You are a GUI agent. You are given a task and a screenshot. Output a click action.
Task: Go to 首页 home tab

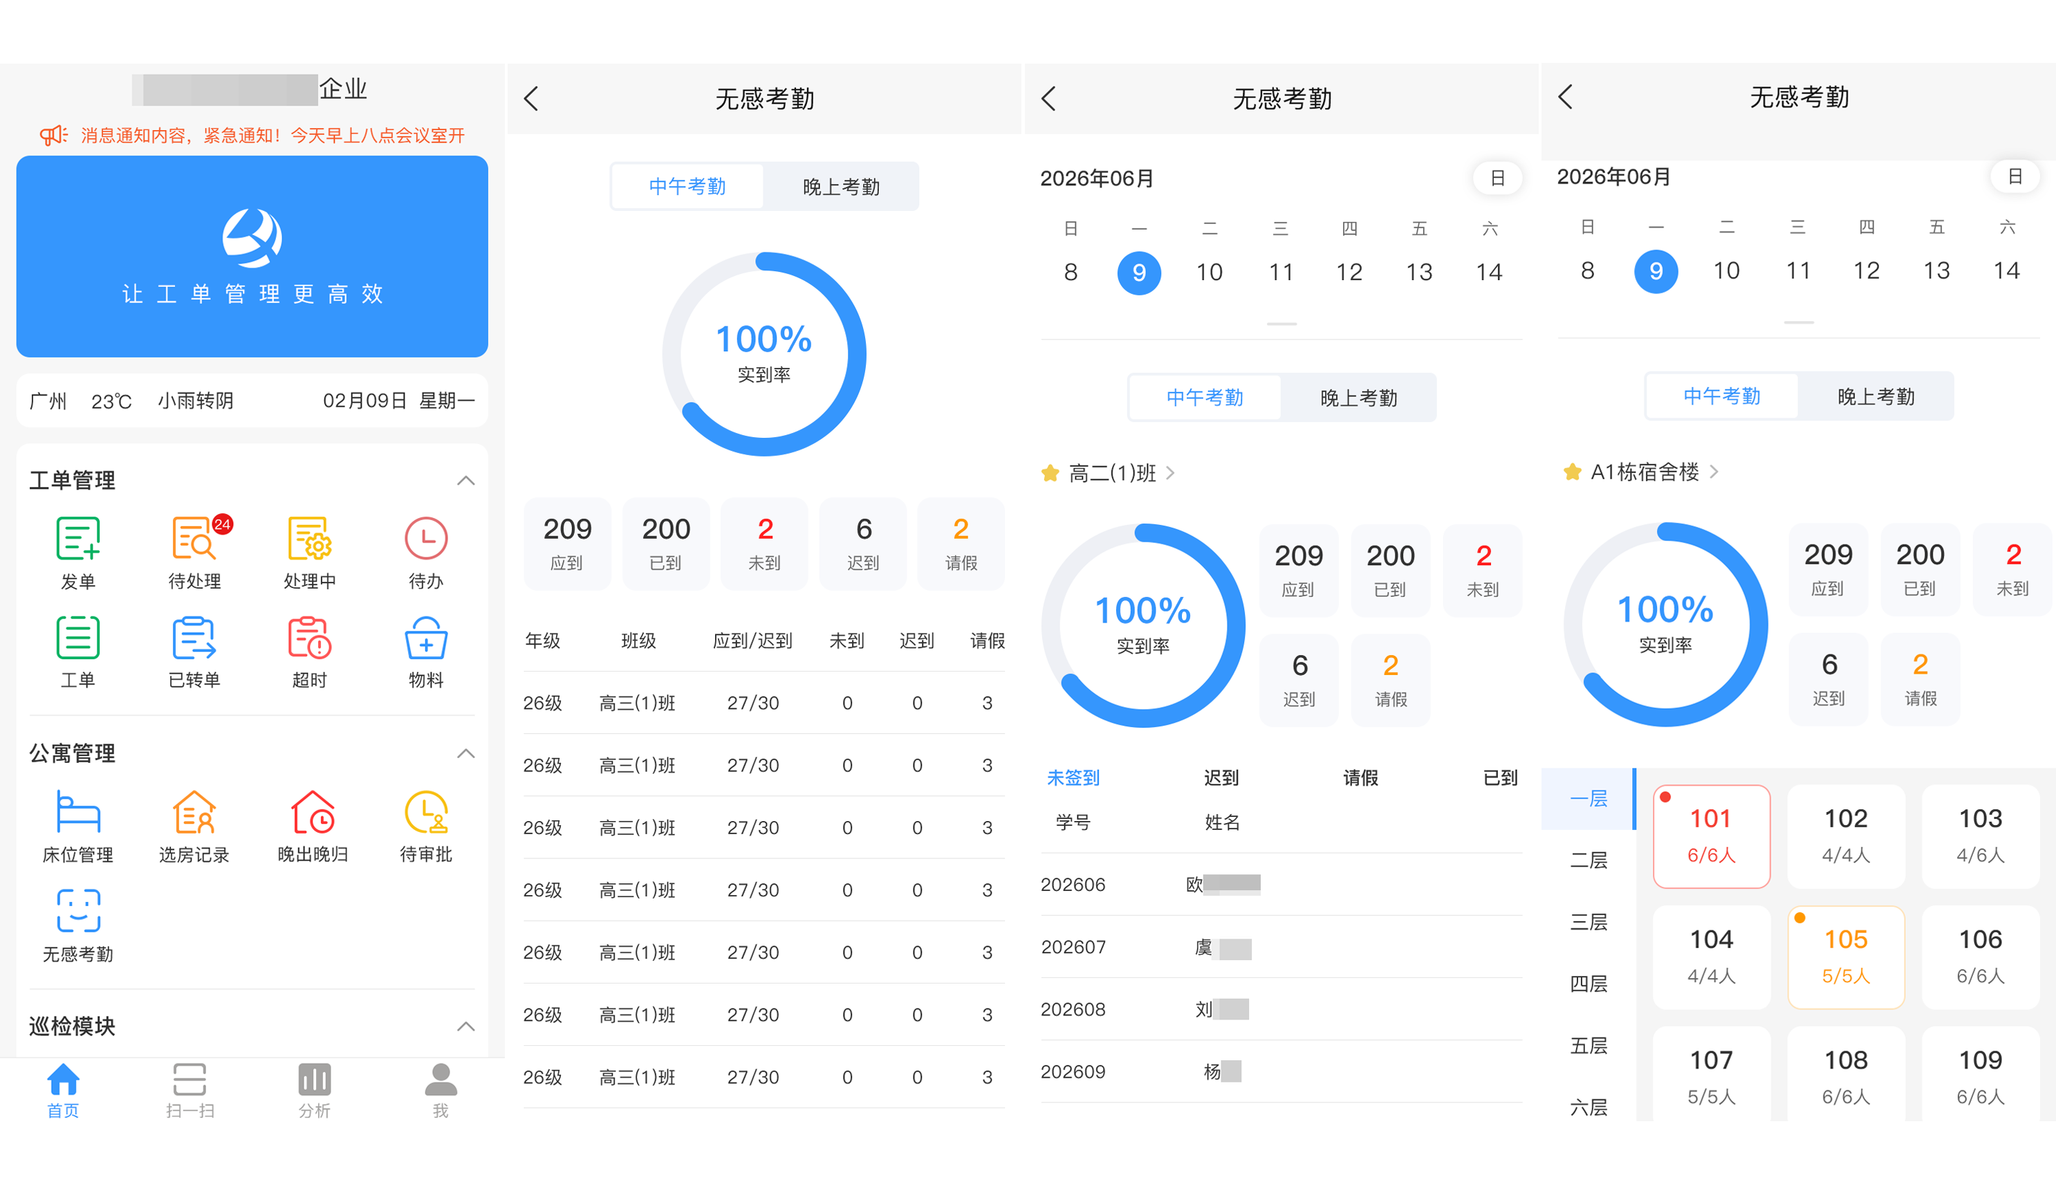pos(63,1091)
